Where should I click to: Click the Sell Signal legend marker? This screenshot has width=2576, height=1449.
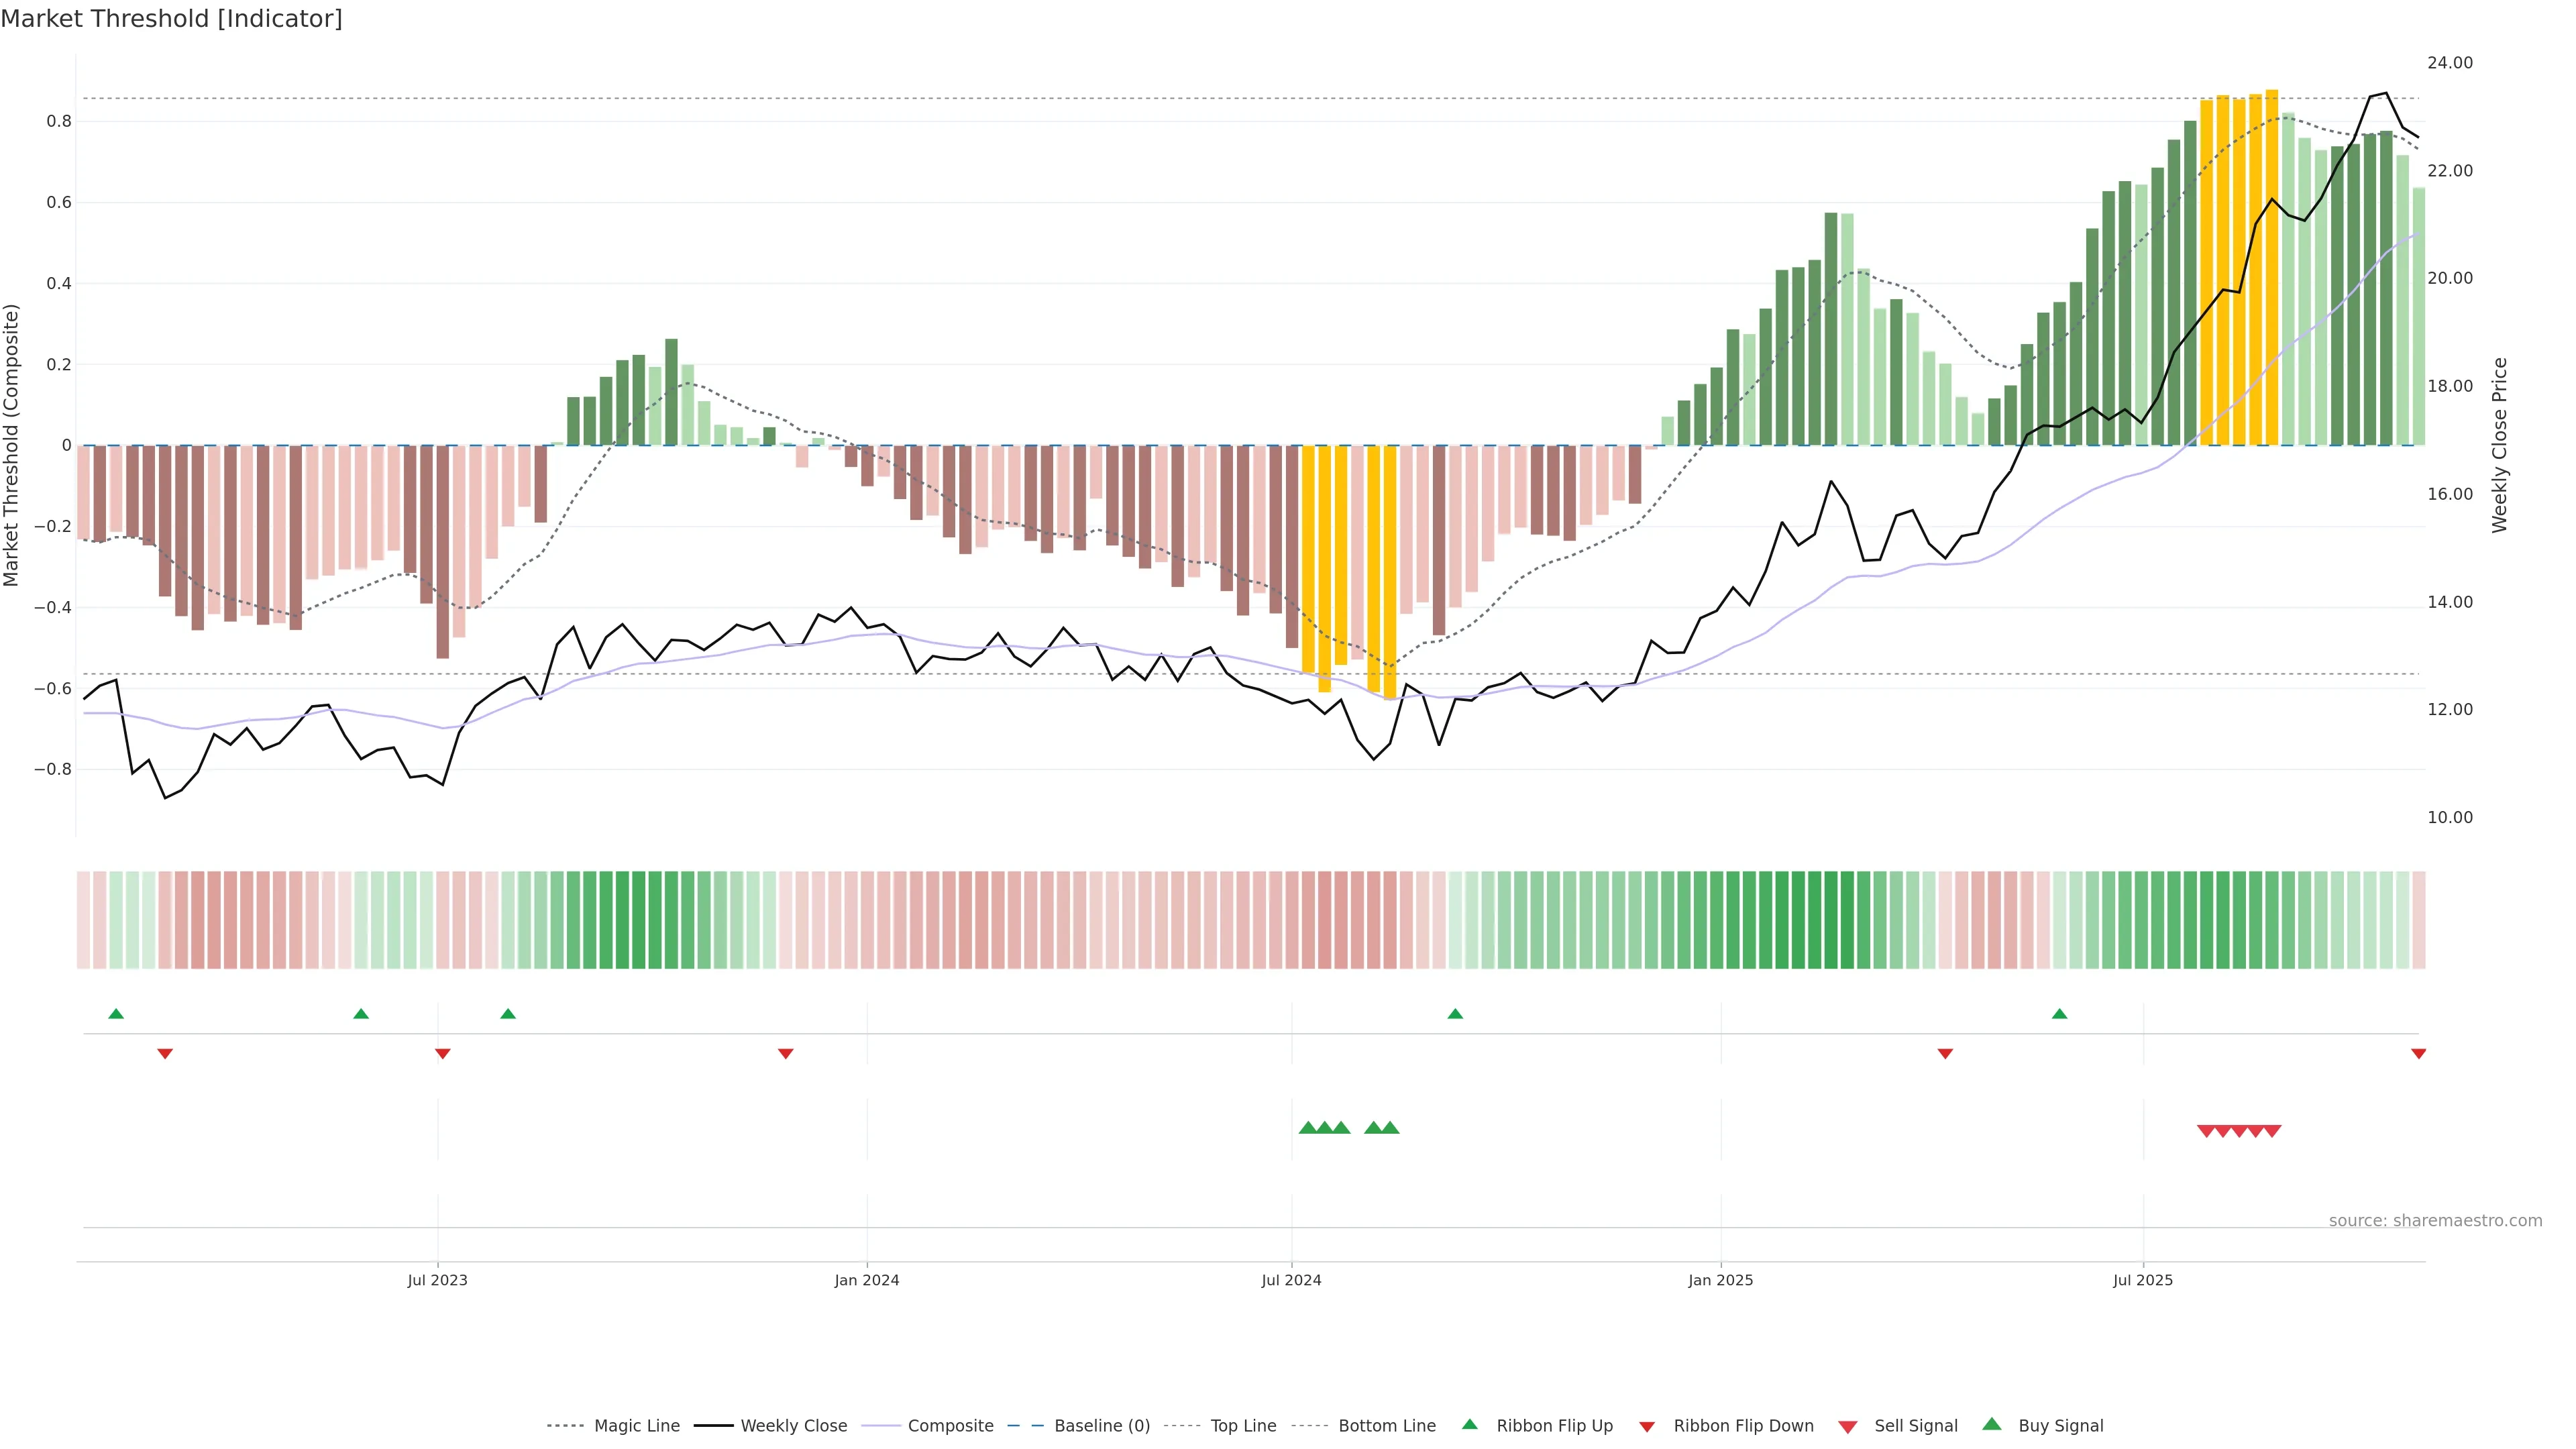click(1847, 1426)
